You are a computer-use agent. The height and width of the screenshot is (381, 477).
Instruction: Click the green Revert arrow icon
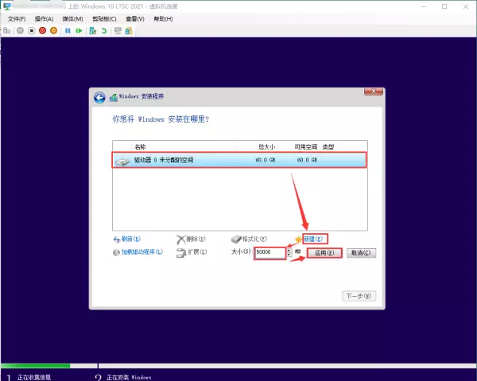coord(104,31)
